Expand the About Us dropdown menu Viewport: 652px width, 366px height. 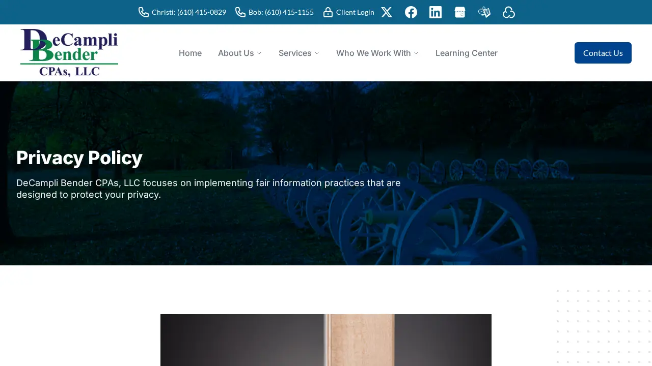click(x=240, y=53)
